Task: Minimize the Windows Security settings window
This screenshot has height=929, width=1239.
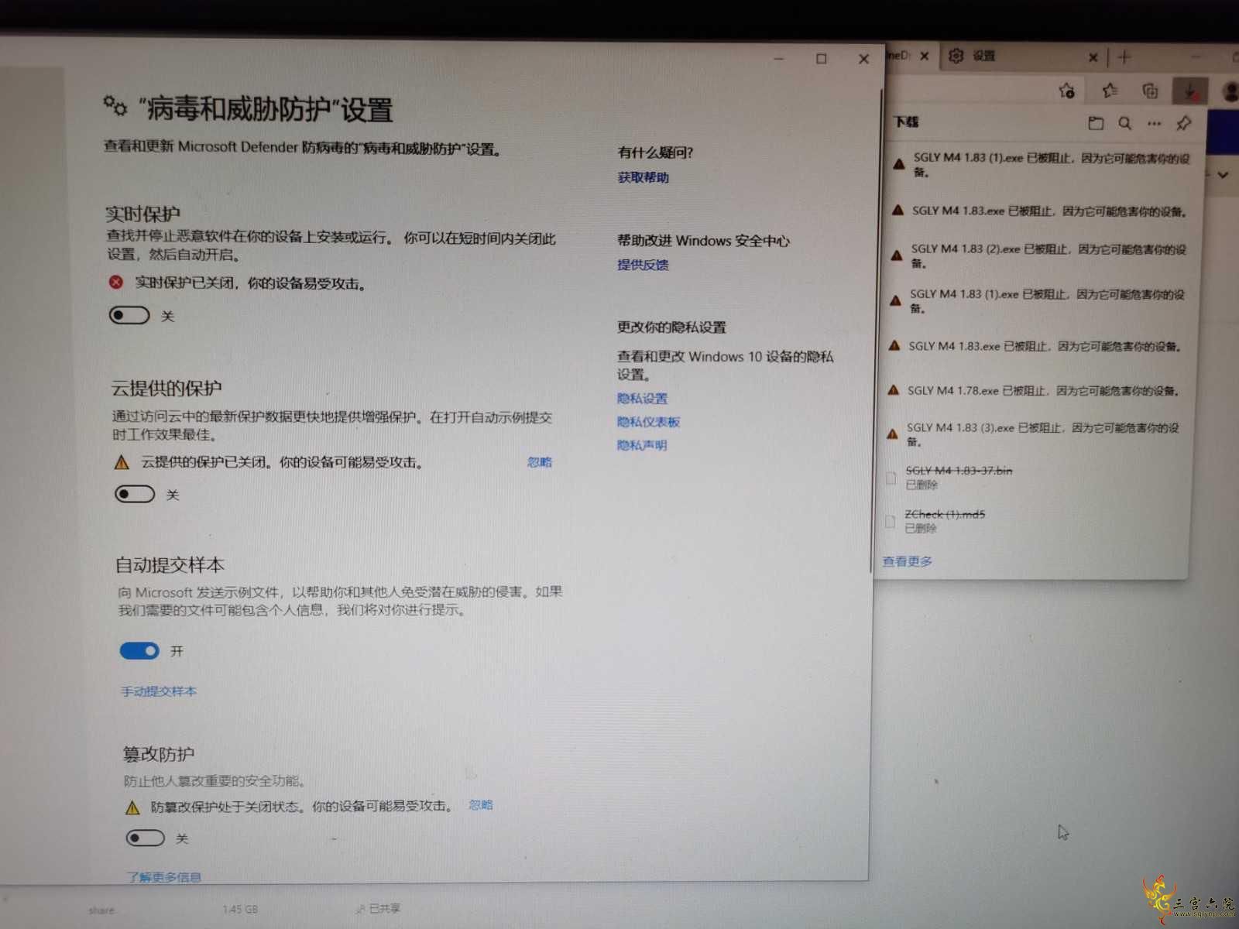Action: pos(779,59)
